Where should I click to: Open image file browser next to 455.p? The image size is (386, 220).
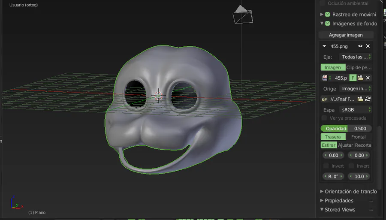point(360,78)
